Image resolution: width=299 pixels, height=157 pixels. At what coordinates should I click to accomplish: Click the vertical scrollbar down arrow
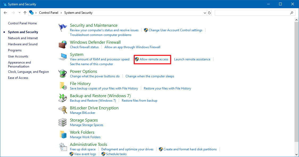click(x=297, y=155)
